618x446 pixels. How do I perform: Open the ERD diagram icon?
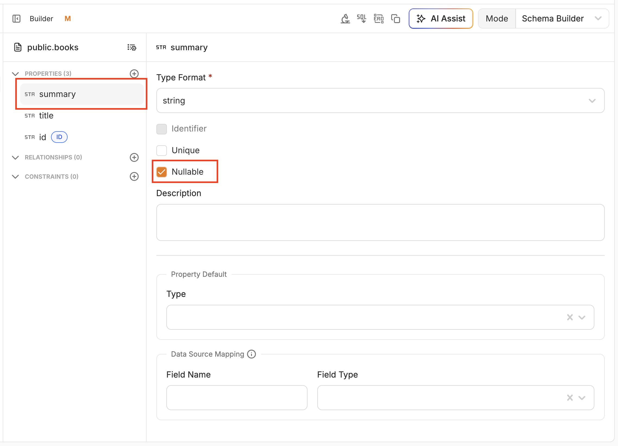(x=379, y=18)
